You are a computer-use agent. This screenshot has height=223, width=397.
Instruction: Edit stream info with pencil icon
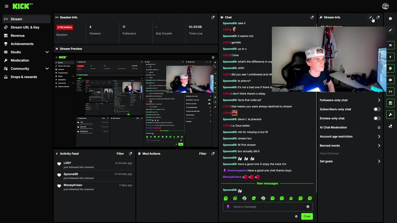(371, 17)
